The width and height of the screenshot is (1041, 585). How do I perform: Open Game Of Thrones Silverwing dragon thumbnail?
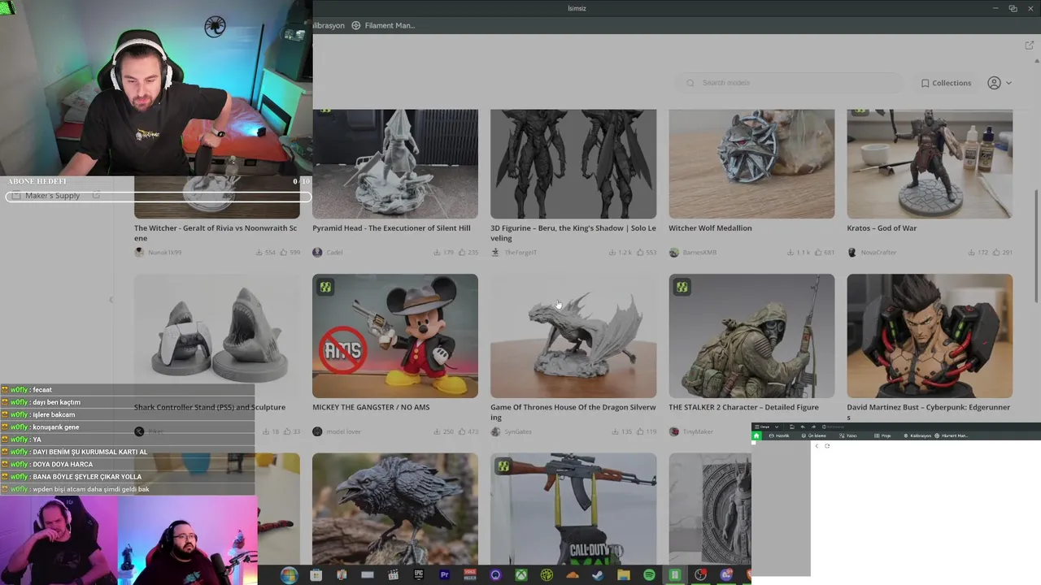[x=573, y=336]
